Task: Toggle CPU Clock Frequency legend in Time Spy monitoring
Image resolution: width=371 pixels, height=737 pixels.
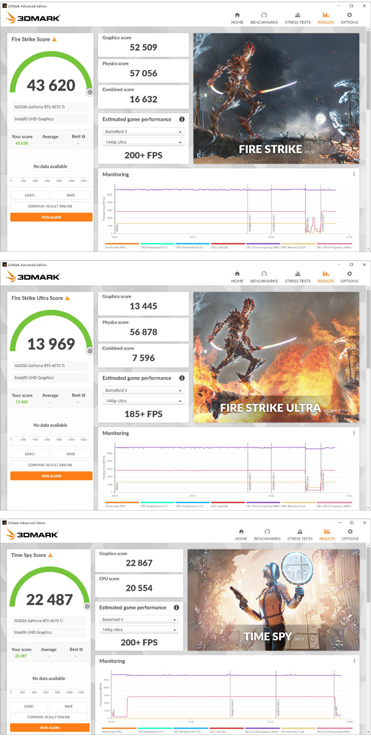Action: coord(263,731)
